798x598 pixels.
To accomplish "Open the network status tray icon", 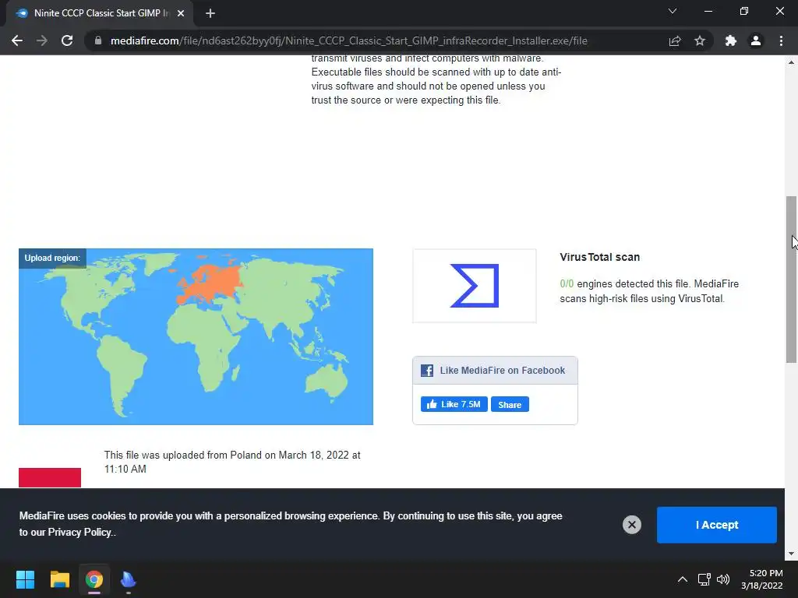I will click(x=704, y=579).
